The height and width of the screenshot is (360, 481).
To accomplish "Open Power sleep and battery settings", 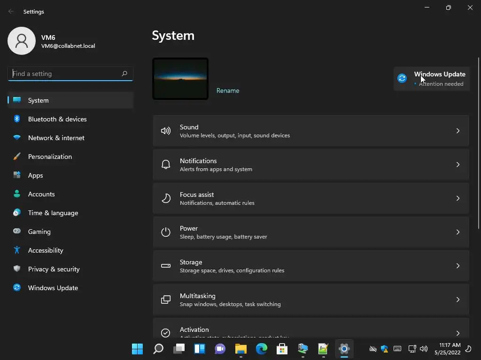I will [x=311, y=232].
